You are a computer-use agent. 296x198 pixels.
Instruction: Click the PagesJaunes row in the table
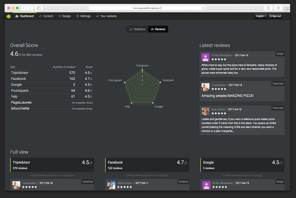(52, 102)
